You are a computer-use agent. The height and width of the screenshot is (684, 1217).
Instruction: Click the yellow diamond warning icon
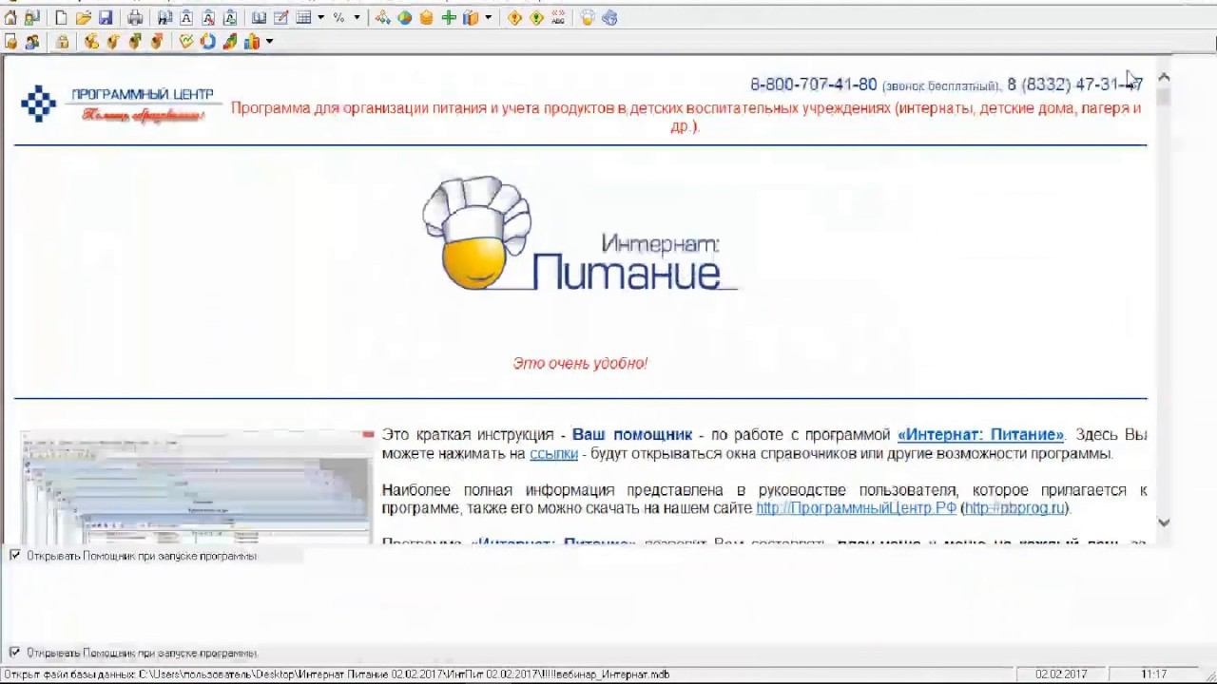pos(536,18)
